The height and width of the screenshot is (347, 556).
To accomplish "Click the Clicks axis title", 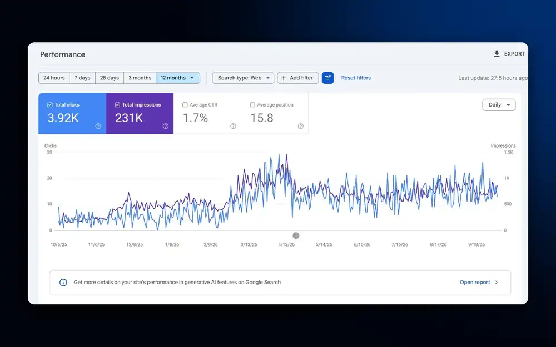I will [x=51, y=146].
